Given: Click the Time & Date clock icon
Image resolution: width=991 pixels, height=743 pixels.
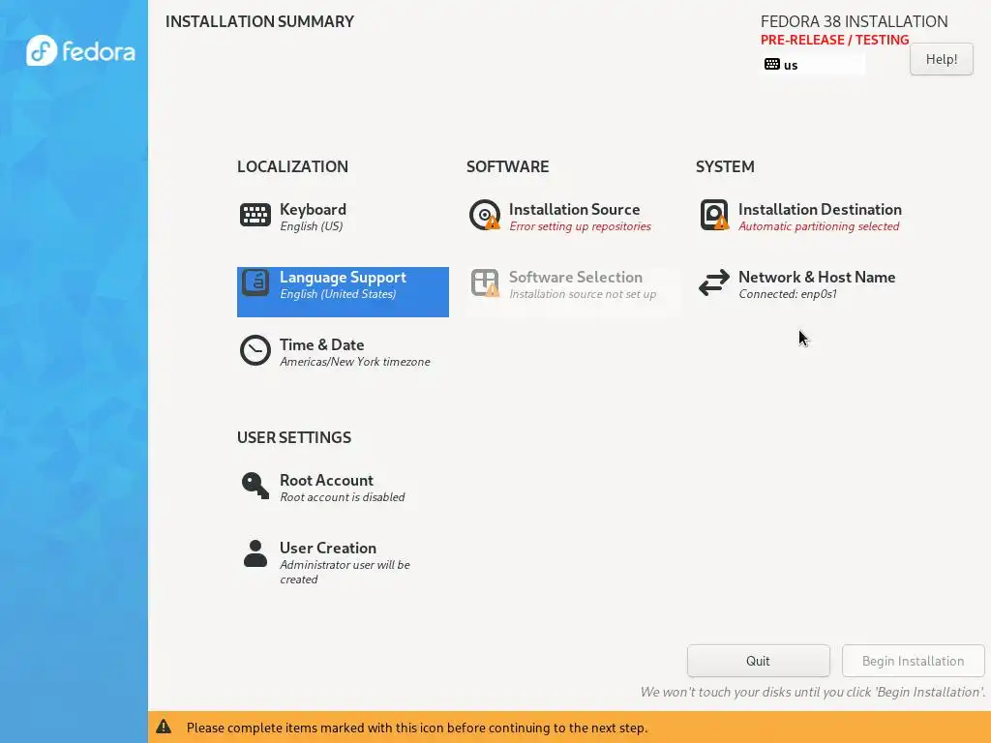Looking at the screenshot, I should (255, 350).
